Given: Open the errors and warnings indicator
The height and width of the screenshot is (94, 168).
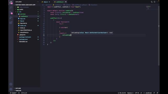Looking at the screenshot, I should pos(24,93).
